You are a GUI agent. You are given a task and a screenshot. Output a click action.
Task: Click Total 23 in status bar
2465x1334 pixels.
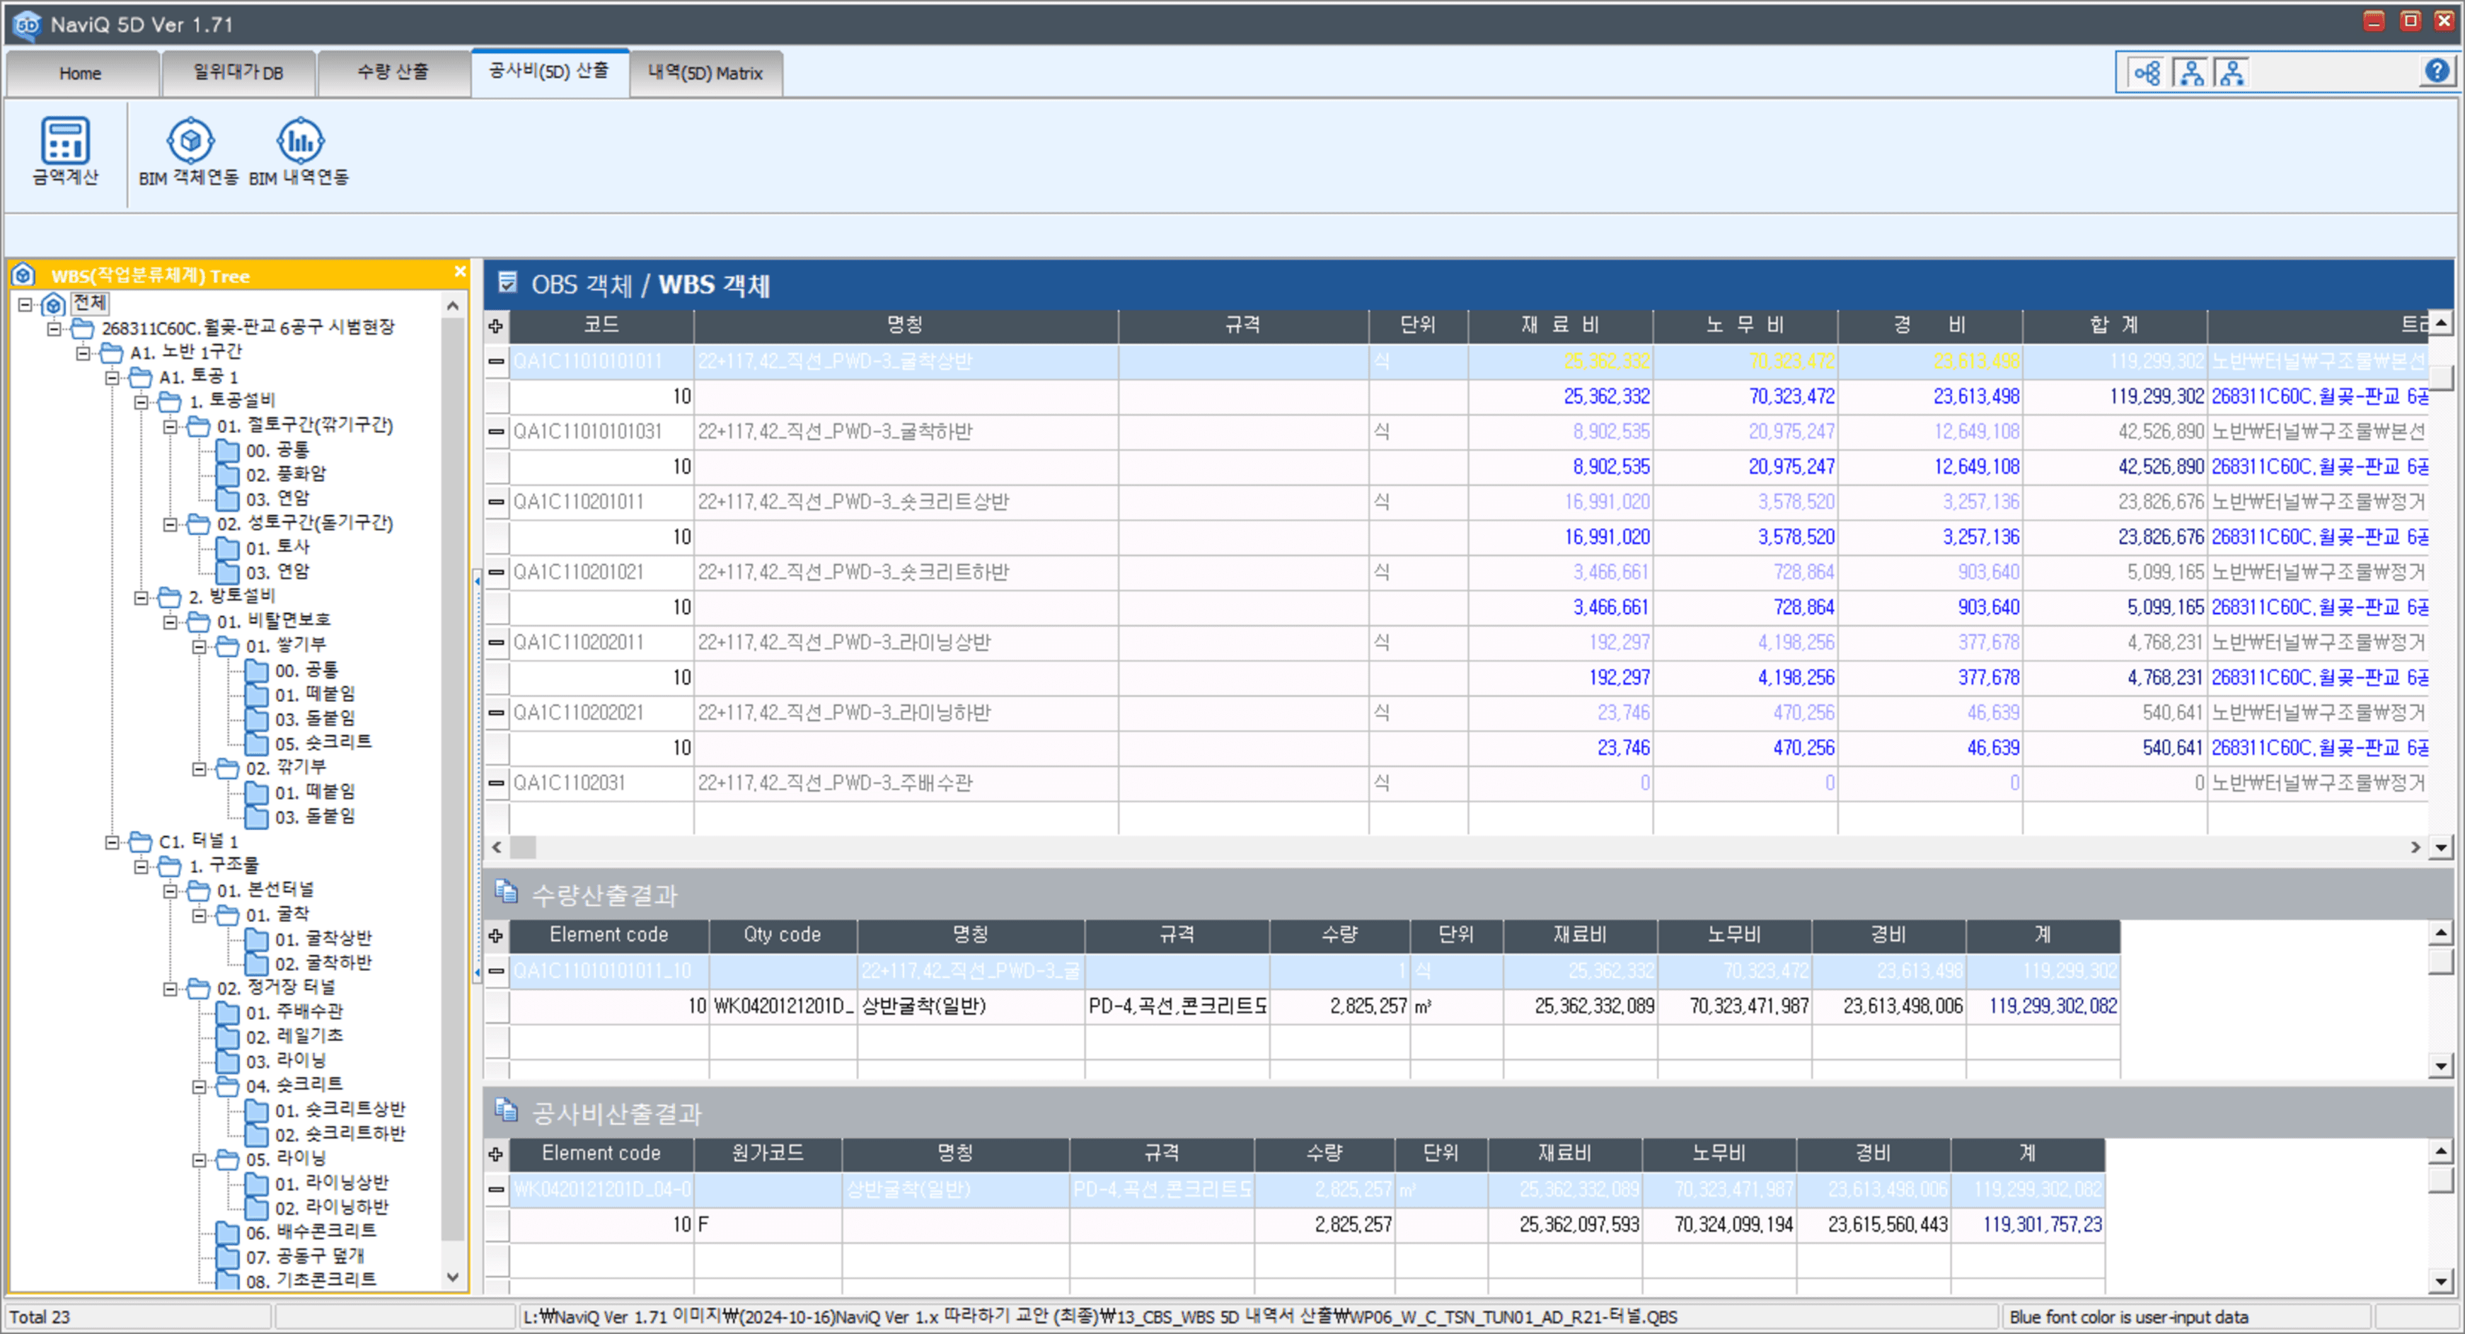pos(40,1317)
